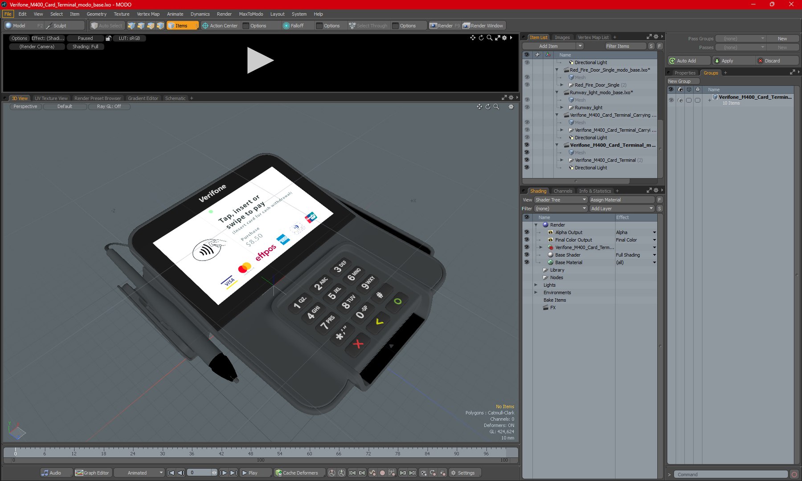802x481 pixels.
Task: Click the Apply button
Action: [x=733, y=61]
